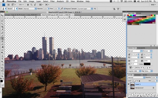Viewport: 158px width, 98px height.
Task: Toggle Faux Bold in Character panel
Action: (x=131, y=68)
